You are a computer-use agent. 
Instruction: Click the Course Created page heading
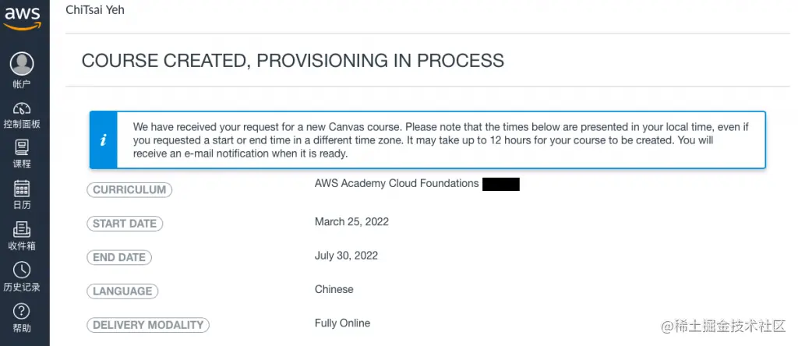[293, 61]
